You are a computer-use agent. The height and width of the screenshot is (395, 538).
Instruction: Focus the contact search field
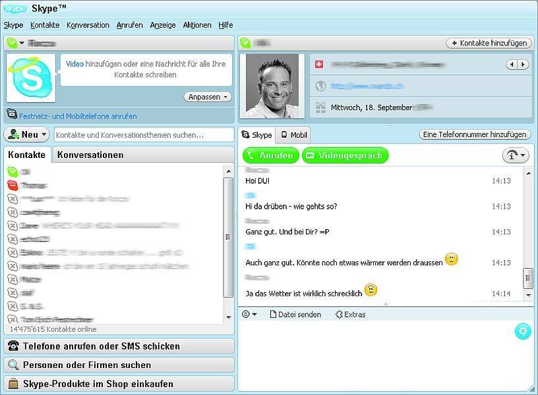tap(144, 135)
